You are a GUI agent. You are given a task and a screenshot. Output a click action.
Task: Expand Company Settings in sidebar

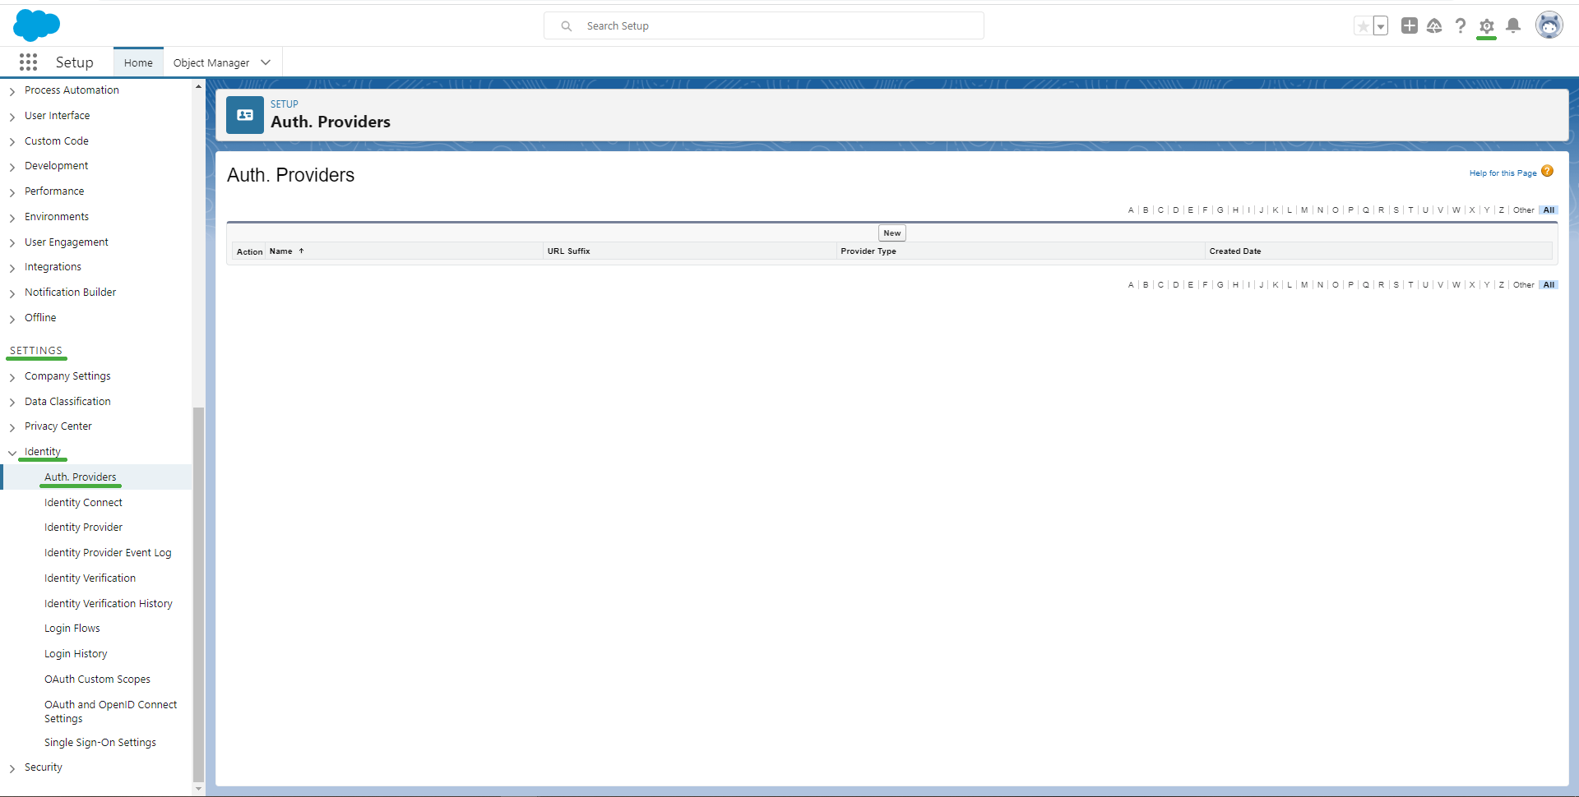[12, 377]
